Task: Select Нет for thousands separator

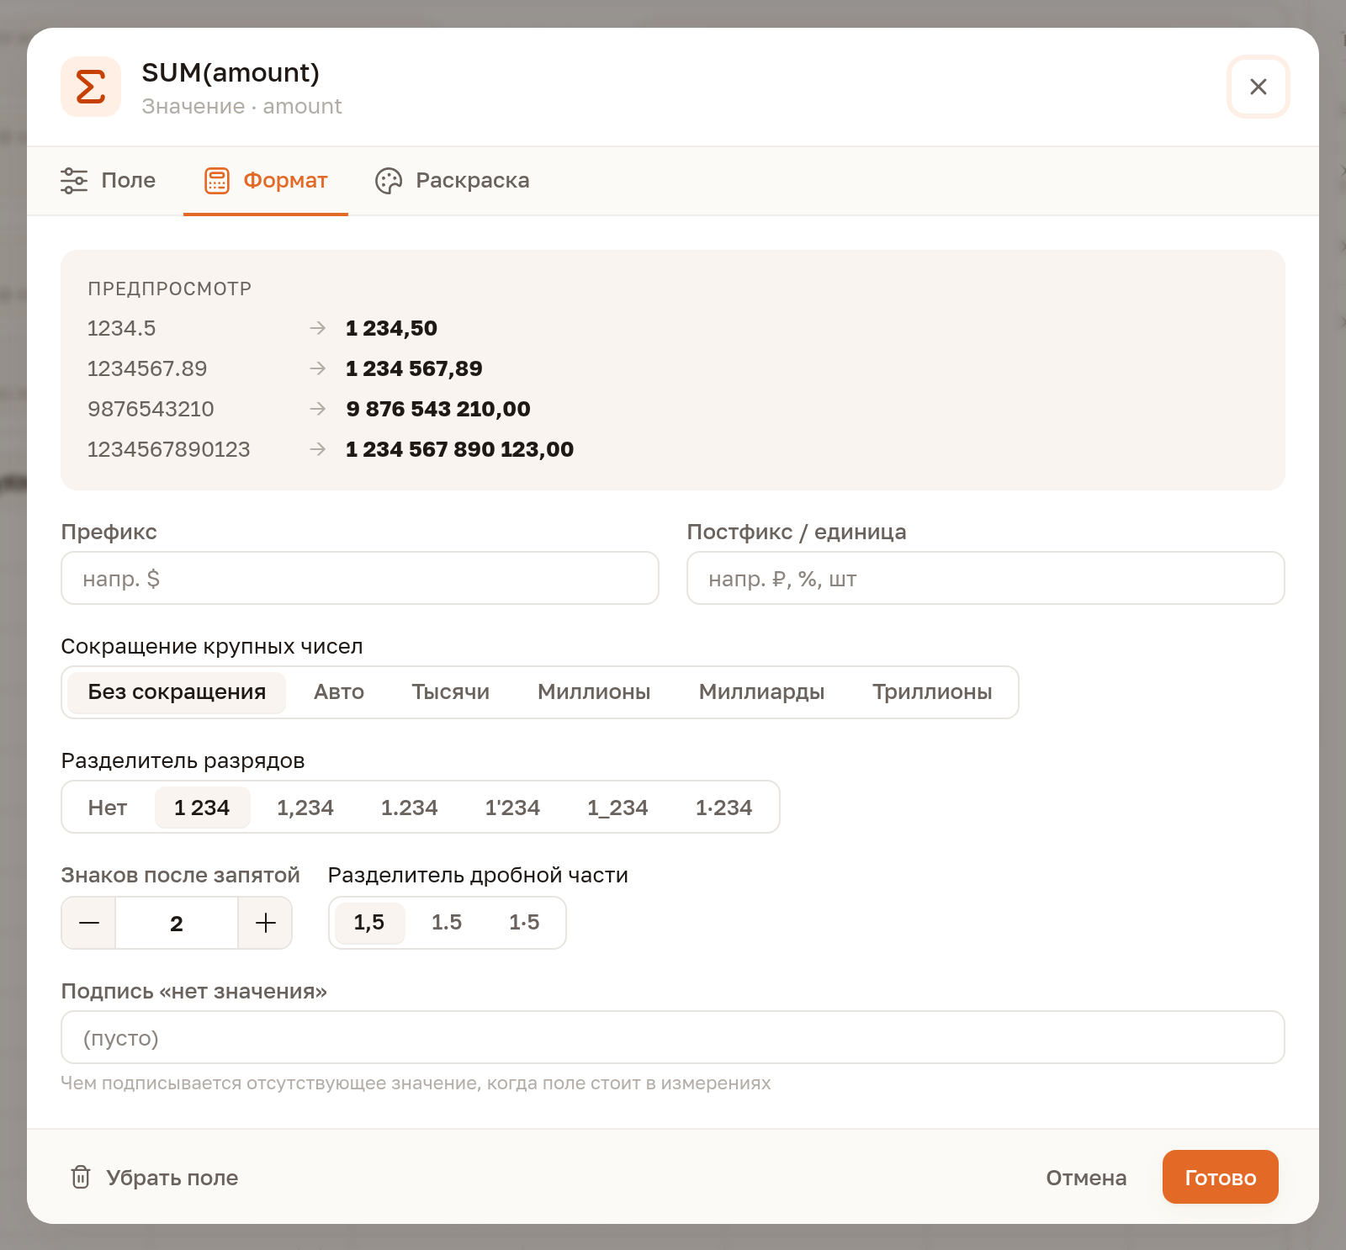Action: 108,808
